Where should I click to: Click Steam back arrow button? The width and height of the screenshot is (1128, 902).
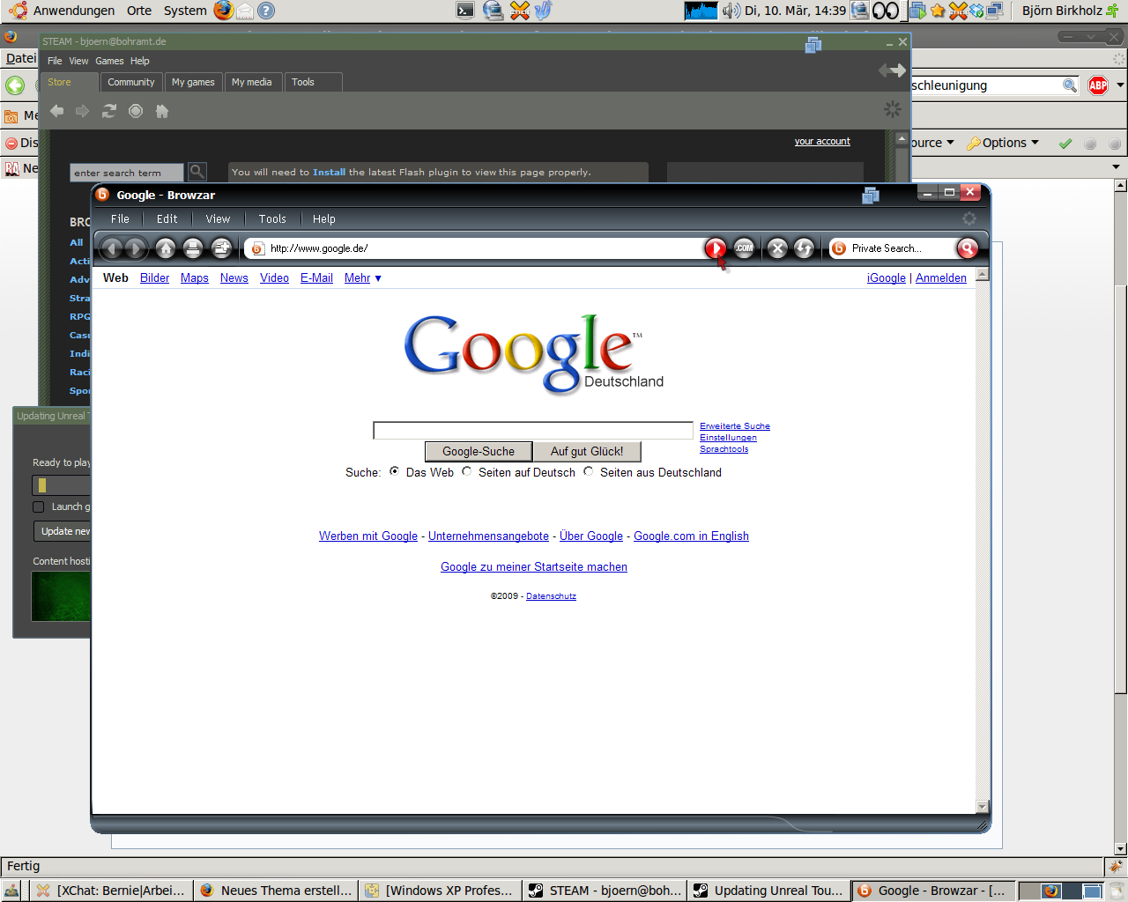pyautogui.click(x=57, y=111)
